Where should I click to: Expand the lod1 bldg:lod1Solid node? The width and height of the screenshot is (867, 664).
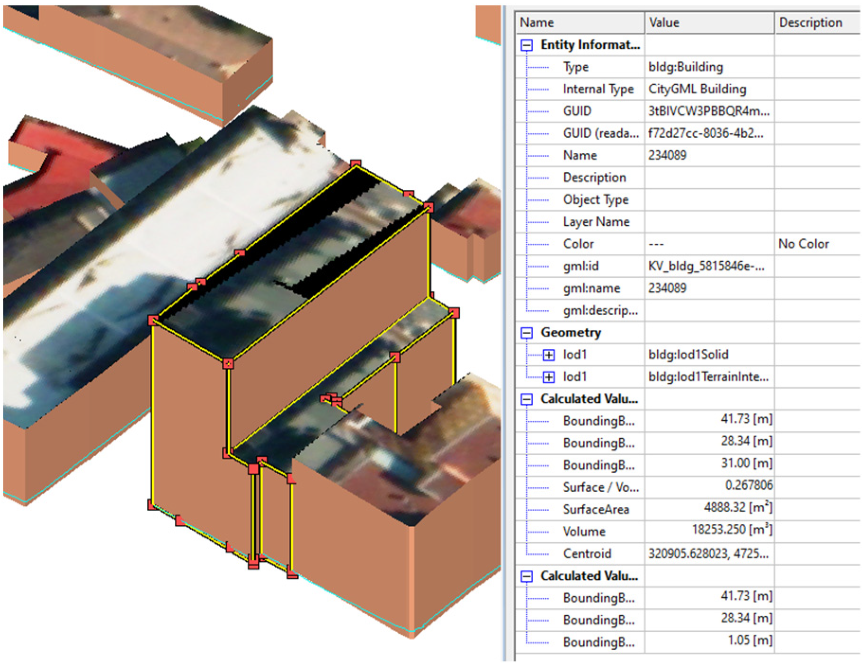pyautogui.click(x=548, y=355)
